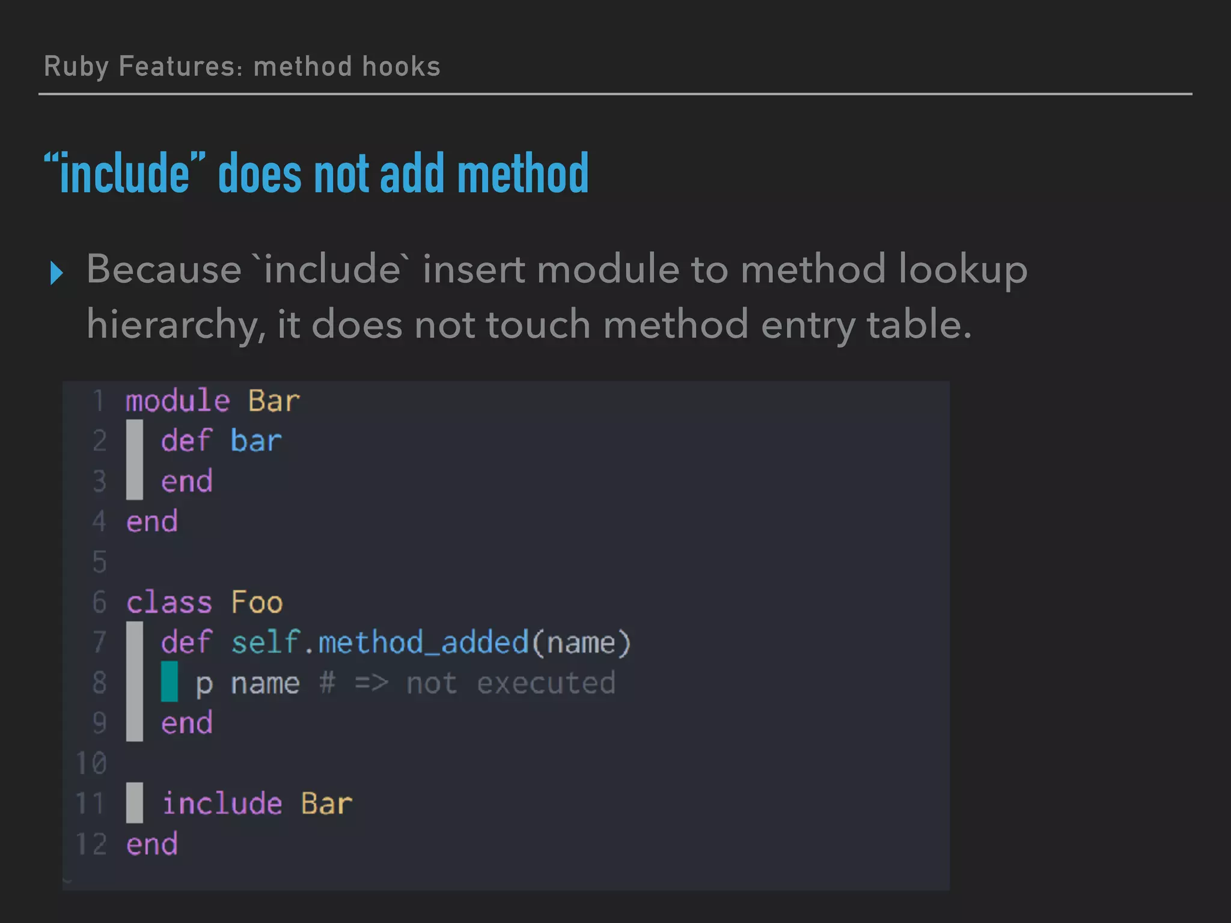Click line number 10 in the gutter

(91, 763)
